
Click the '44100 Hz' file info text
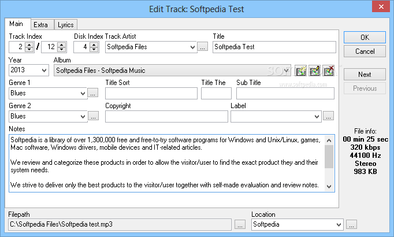[x=365, y=155]
